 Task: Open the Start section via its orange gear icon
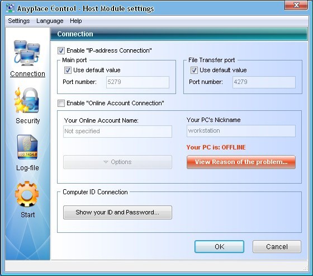click(x=27, y=194)
